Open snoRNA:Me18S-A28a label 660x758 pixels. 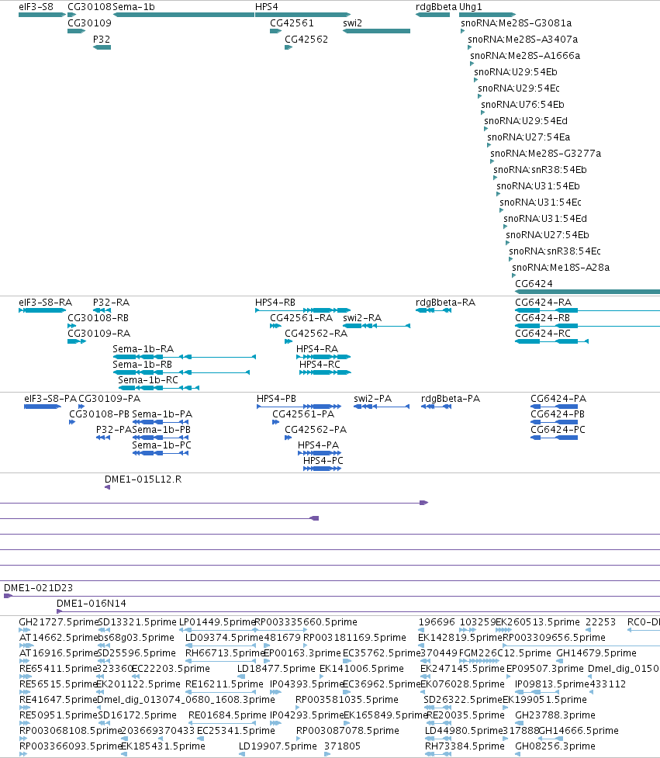[561, 268]
